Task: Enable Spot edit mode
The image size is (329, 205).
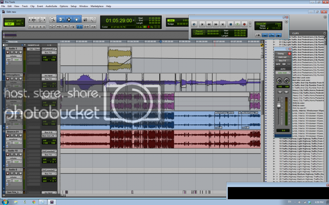Action: point(19,21)
